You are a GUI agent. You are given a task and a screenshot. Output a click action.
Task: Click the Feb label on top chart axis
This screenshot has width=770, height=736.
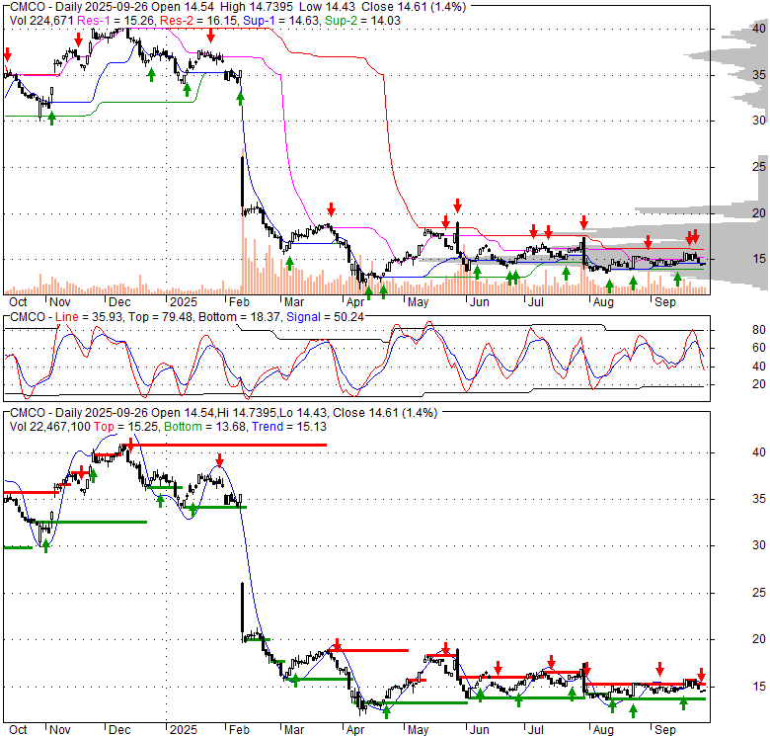coord(239,302)
